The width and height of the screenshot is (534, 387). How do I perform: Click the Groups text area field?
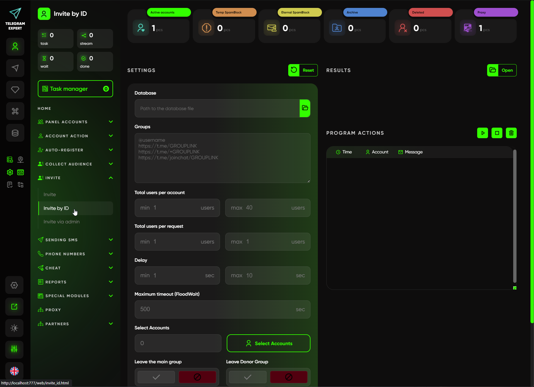[x=222, y=158]
